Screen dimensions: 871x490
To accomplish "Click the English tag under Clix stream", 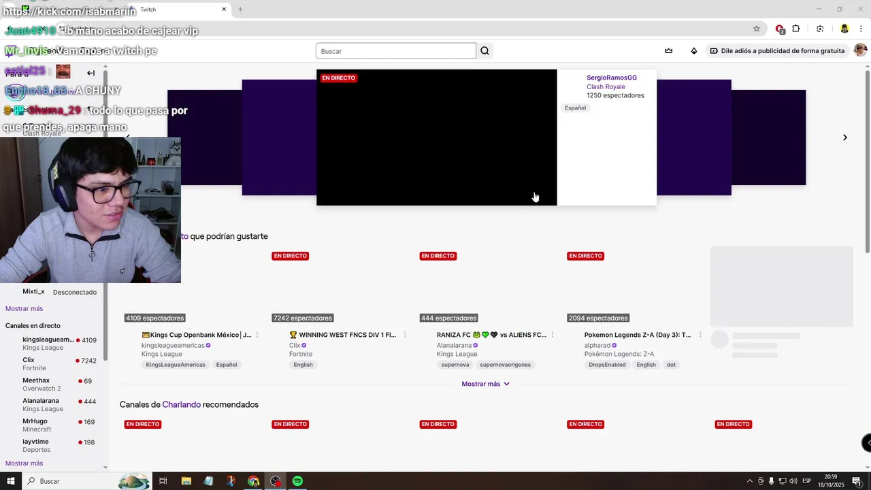I will (303, 365).
